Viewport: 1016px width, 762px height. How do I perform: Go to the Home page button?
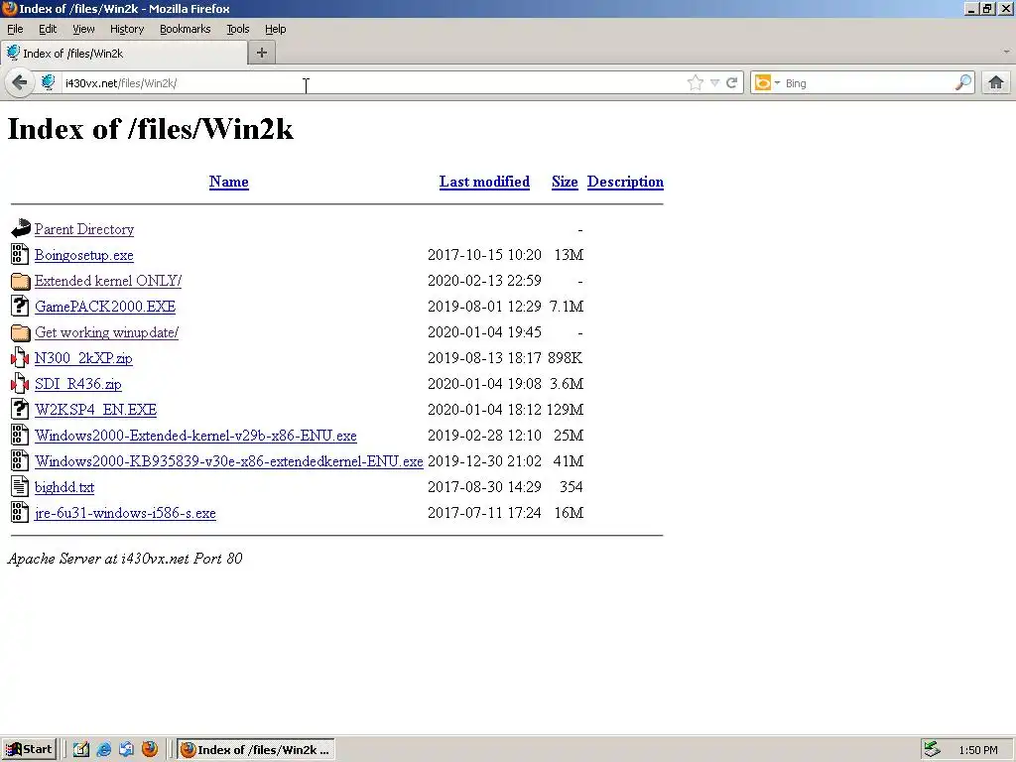tap(996, 82)
